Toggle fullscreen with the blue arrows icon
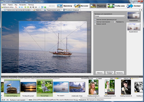The height and width of the screenshot is (102, 144). tap(42, 7)
